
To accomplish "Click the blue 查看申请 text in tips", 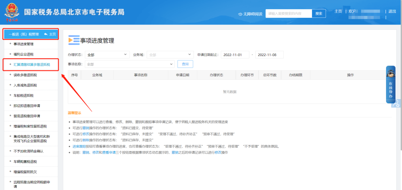I will coord(109,153).
